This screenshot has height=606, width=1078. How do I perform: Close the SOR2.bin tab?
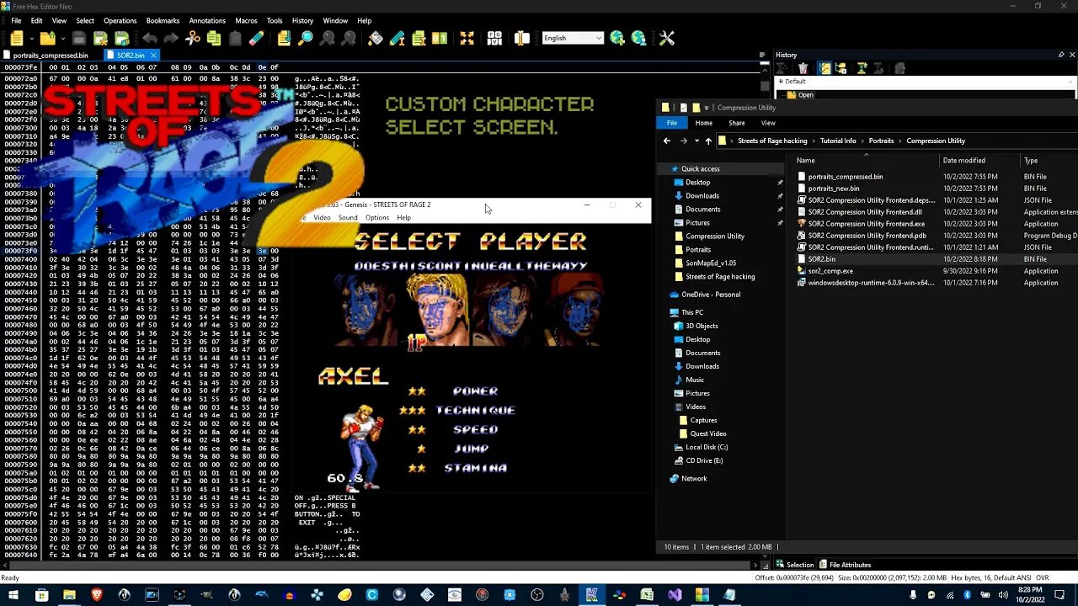[154, 55]
